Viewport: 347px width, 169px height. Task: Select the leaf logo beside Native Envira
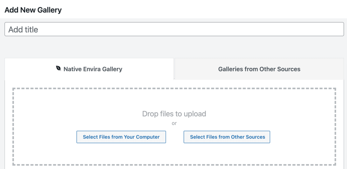58,69
